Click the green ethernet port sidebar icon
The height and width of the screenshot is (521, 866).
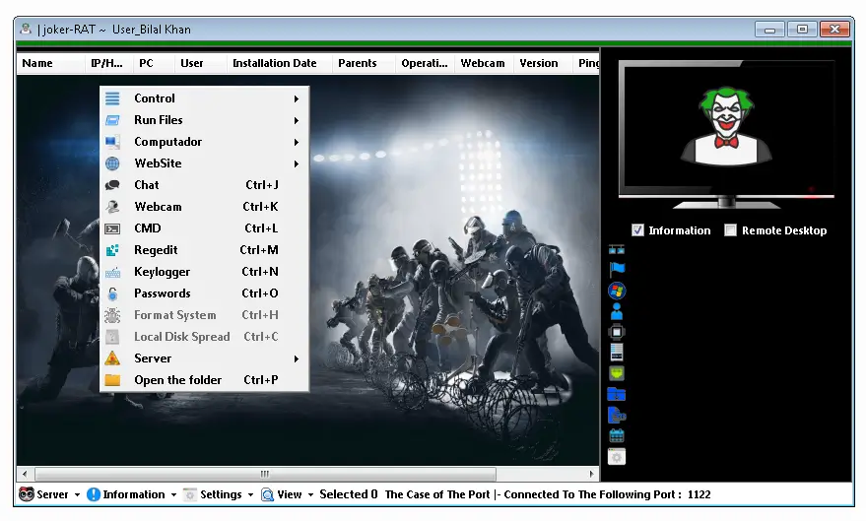pos(617,373)
